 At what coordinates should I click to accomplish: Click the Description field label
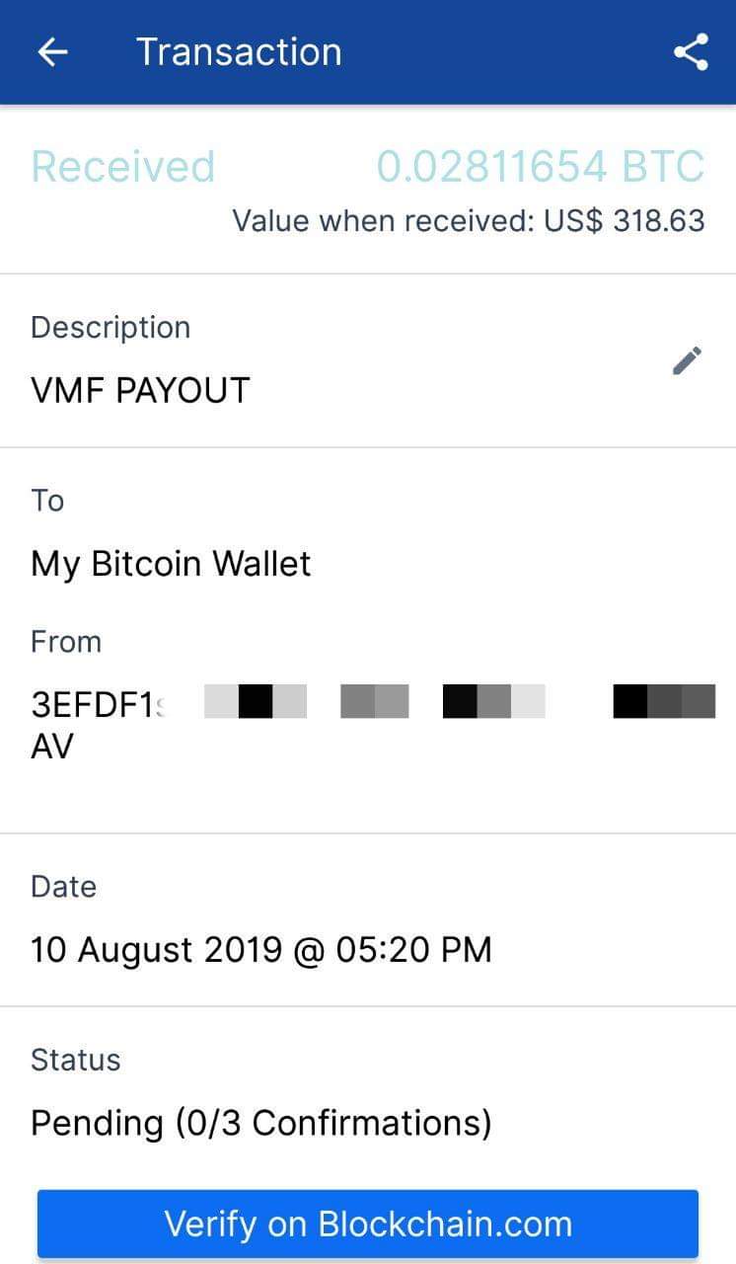click(110, 328)
